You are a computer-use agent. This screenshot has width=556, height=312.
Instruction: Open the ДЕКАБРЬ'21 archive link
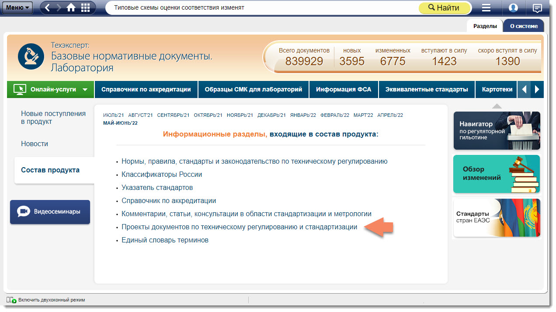point(271,115)
